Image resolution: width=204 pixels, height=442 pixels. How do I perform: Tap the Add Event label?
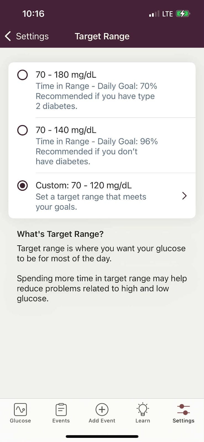pos(102,421)
